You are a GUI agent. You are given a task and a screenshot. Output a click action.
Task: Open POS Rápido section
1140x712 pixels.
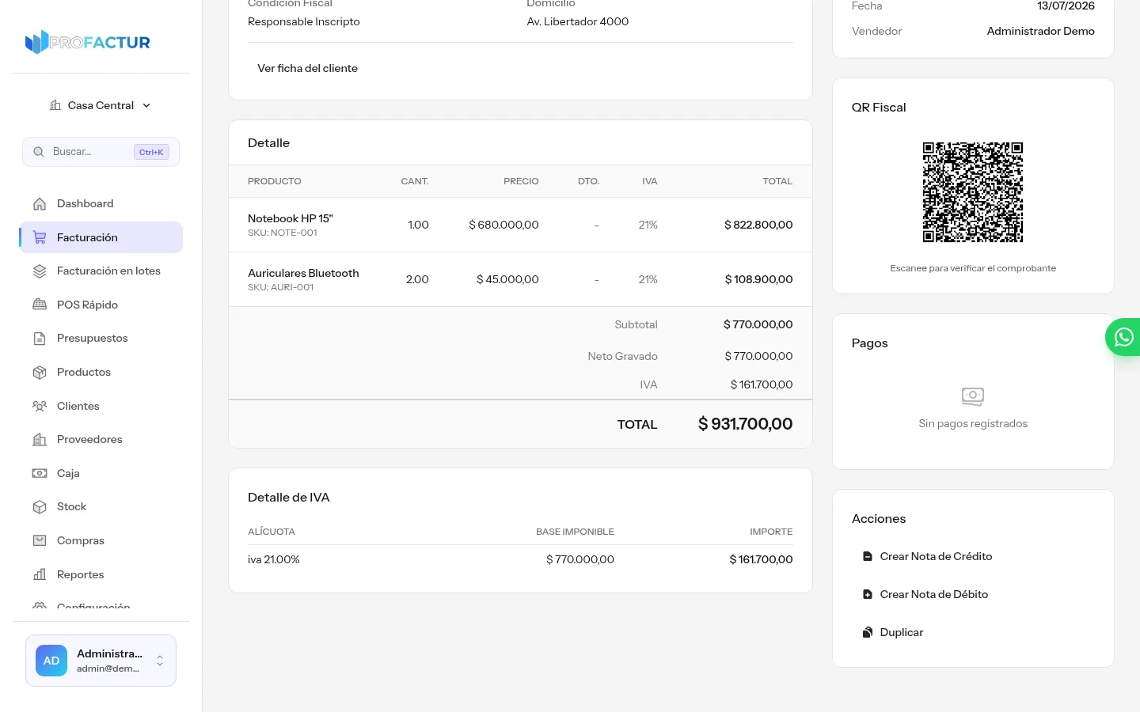pyautogui.click(x=101, y=305)
